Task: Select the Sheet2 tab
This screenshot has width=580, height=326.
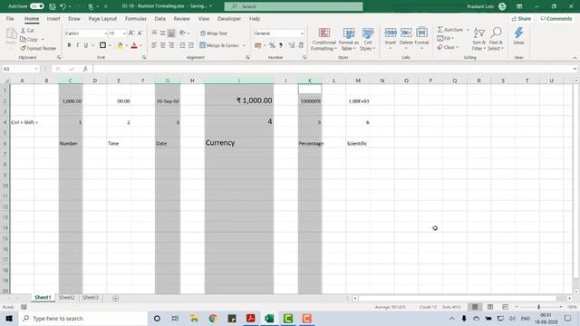Action: pyautogui.click(x=66, y=297)
